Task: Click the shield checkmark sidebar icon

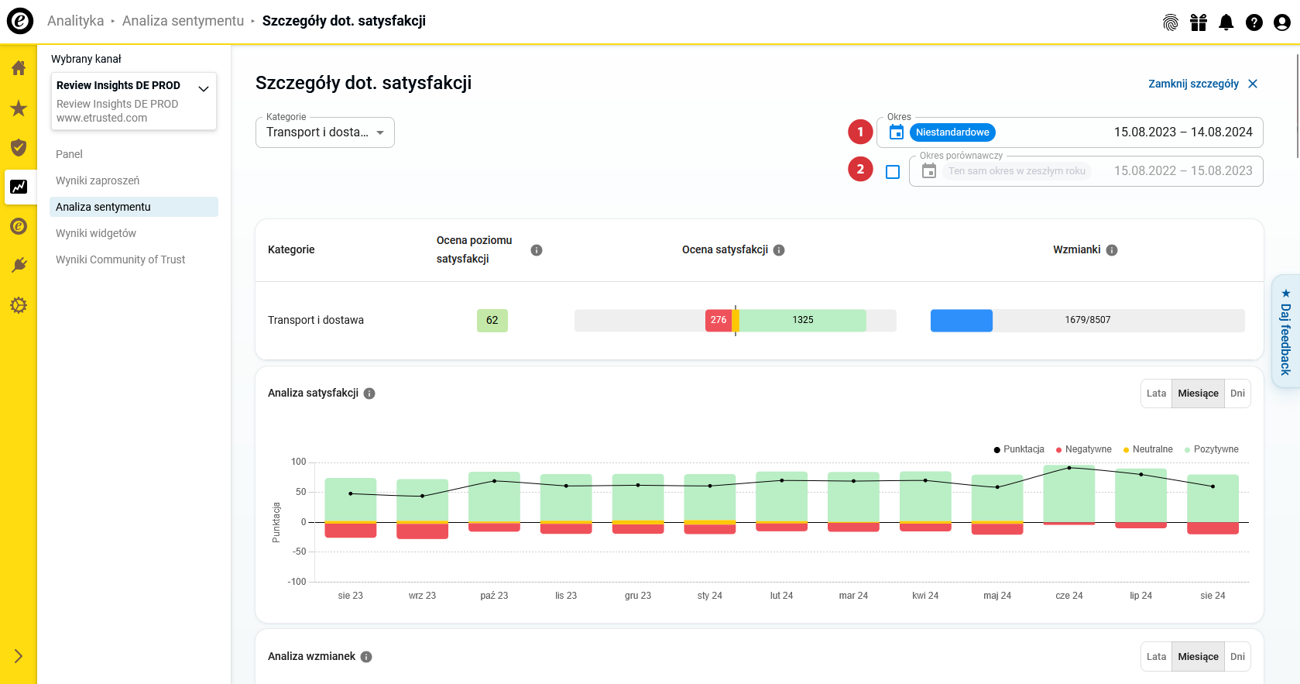Action: click(x=19, y=148)
